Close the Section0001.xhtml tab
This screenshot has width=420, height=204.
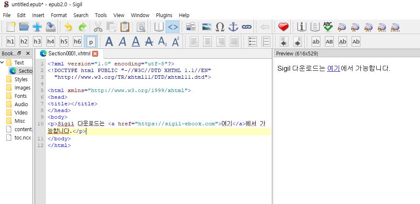[95, 53]
